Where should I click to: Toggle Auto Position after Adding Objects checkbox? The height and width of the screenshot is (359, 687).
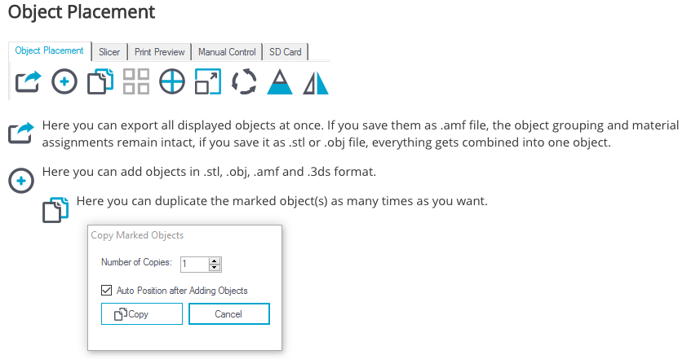coord(106,291)
